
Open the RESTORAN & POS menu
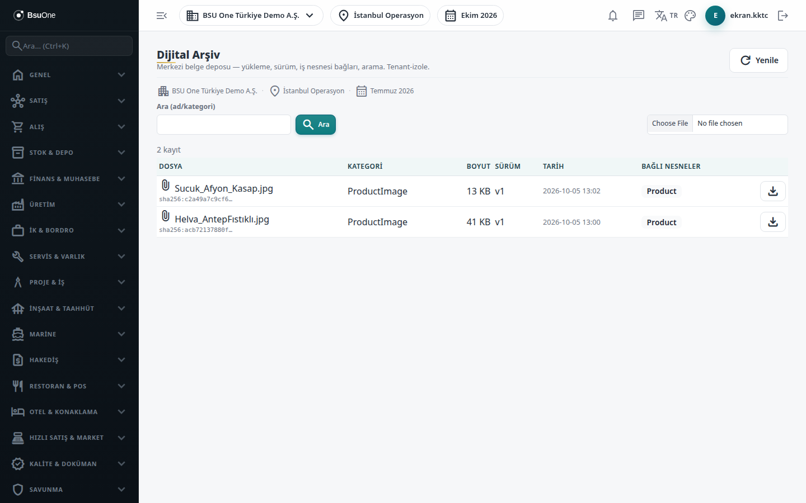pyautogui.click(x=69, y=386)
